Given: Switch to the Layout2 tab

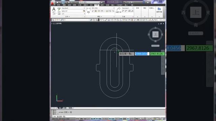Looking at the screenshot, I should pyautogui.click(x=71, y=108).
